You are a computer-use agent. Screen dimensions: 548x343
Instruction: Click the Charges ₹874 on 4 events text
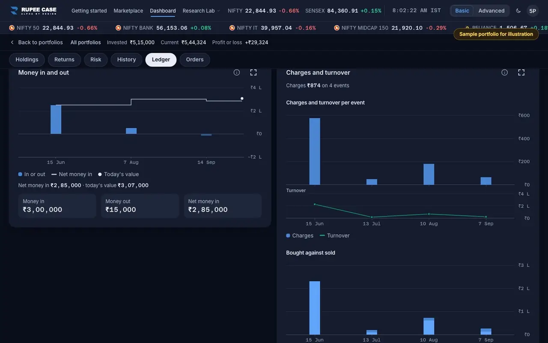[x=318, y=86]
